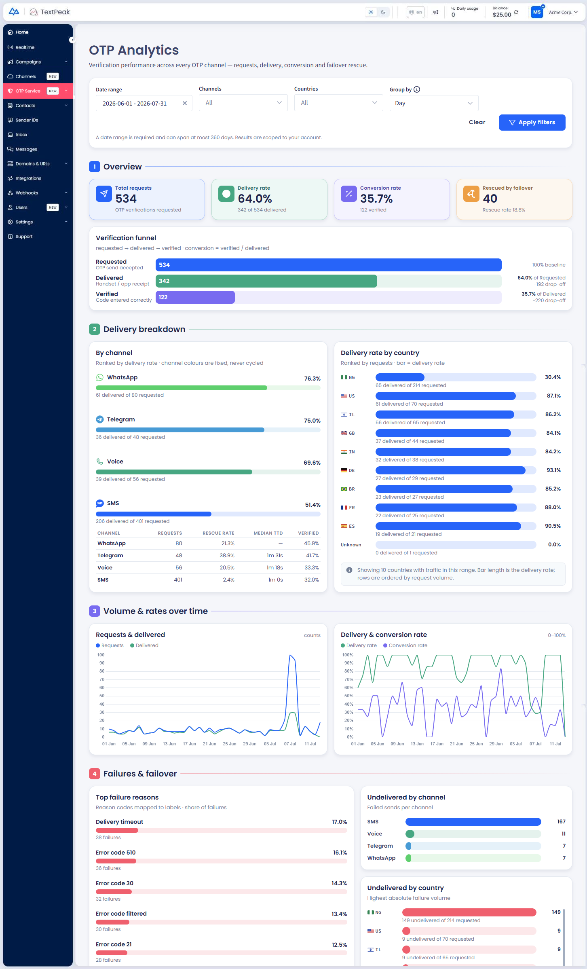
Task: Open the MS user avatar
Action: coord(537,12)
